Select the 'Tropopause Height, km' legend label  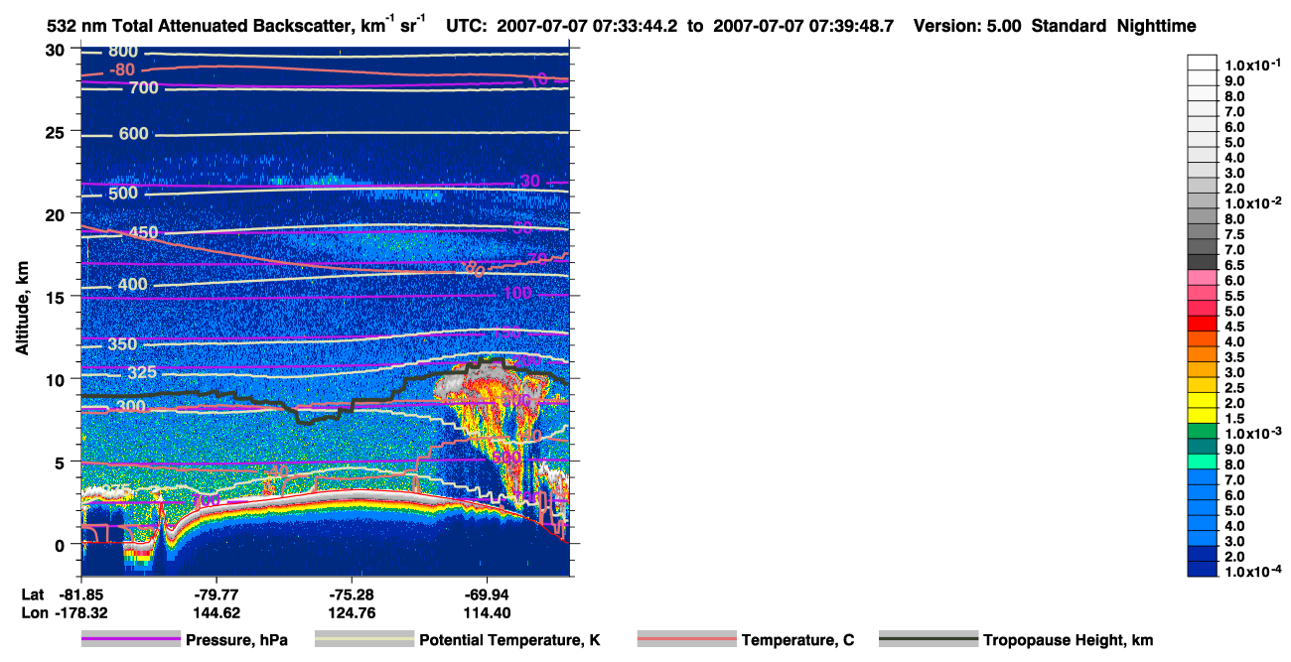[1069, 640]
